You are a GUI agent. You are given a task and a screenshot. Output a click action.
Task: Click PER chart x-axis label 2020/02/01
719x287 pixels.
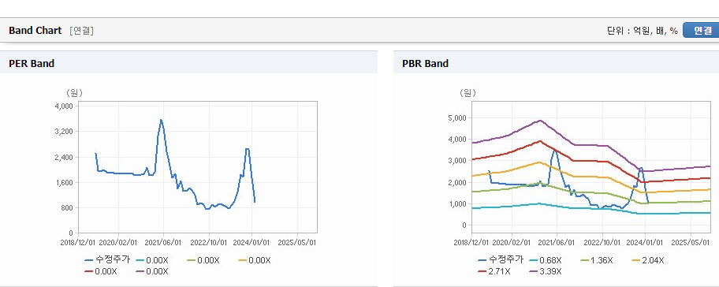click(x=118, y=242)
